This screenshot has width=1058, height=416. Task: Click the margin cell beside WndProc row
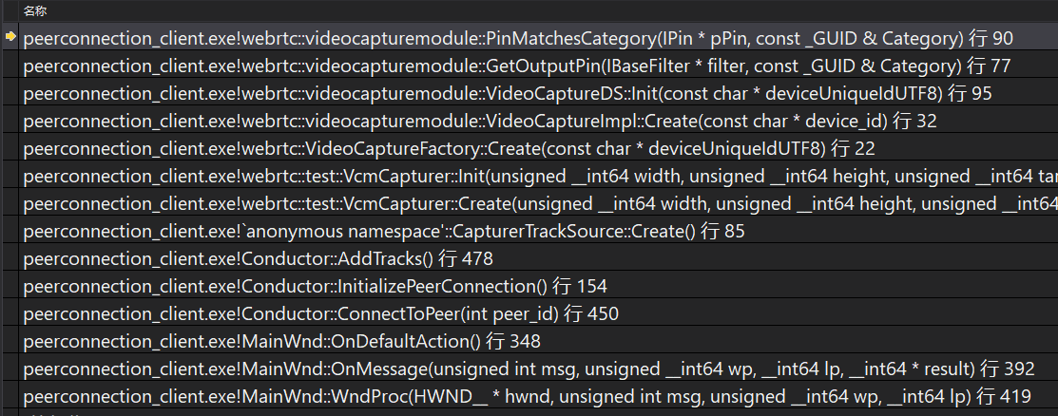(x=10, y=396)
